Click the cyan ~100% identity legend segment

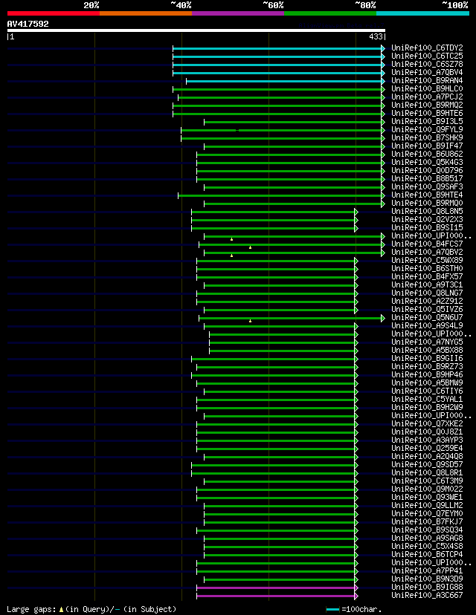[x=423, y=13]
